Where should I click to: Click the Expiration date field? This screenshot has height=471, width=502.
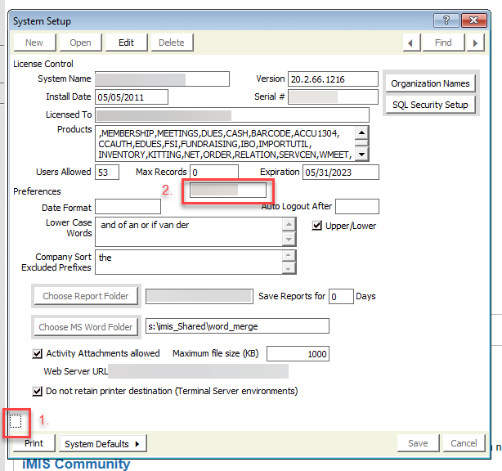pyautogui.click(x=340, y=172)
